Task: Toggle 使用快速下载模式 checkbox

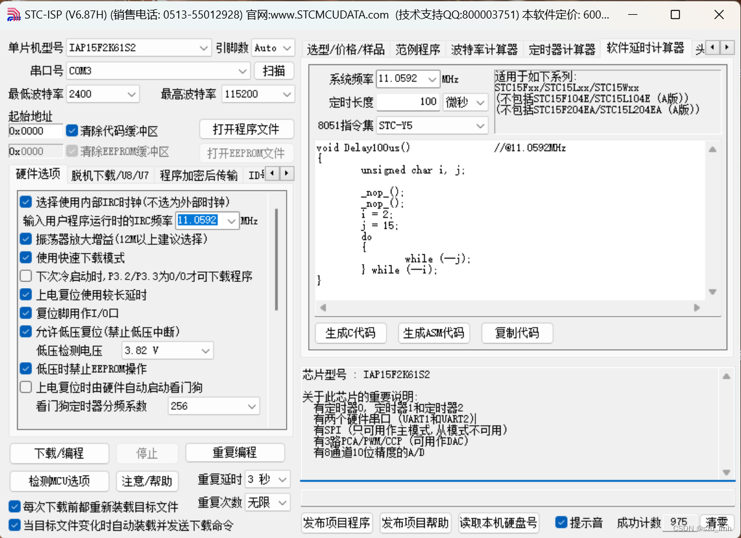Action: 26,257
